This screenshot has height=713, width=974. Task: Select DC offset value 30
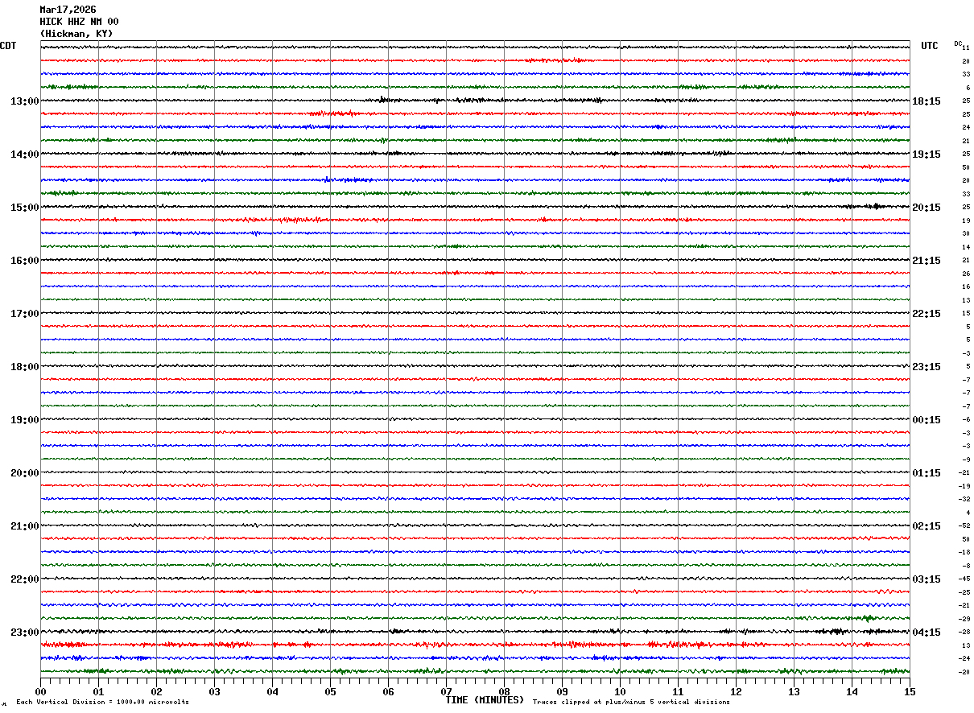coord(966,234)
